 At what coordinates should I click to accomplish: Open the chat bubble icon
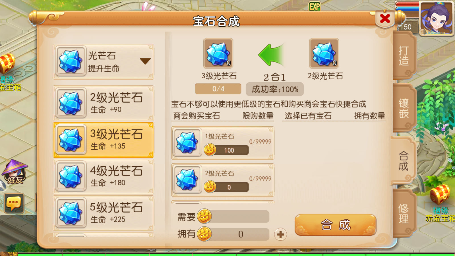14,203
